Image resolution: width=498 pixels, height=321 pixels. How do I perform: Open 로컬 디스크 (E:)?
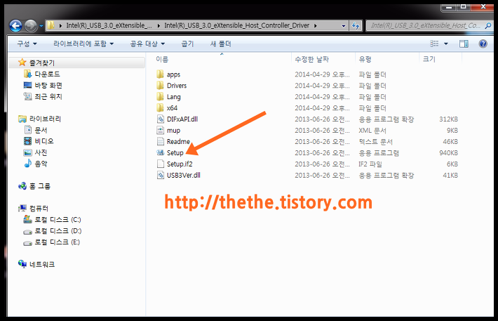point(57,242)
